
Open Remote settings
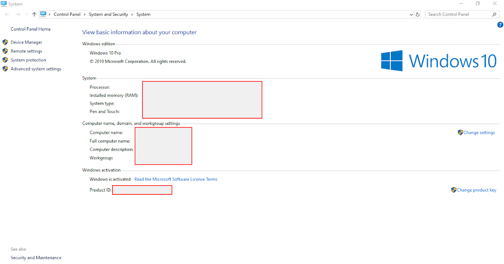tap(26, 51)
